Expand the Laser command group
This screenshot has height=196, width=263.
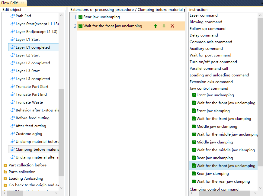click(x=204, y=15)
